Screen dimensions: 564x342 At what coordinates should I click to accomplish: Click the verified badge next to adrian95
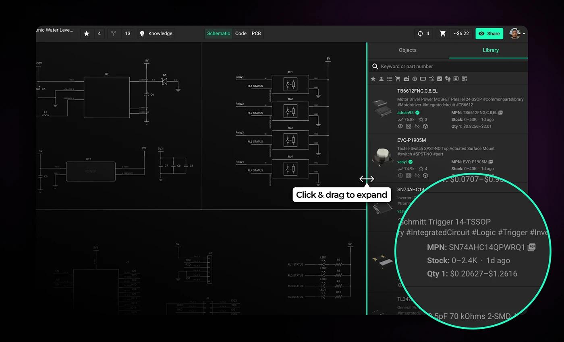417,113
